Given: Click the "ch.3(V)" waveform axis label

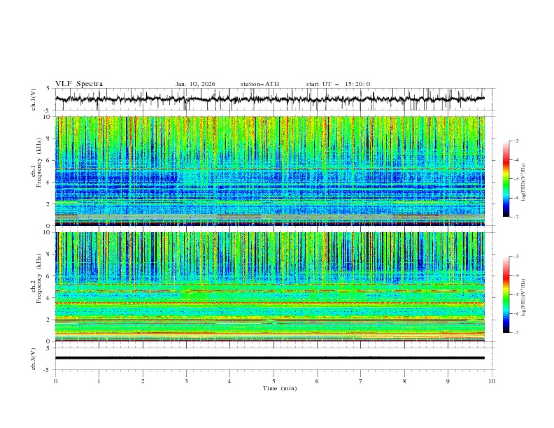Looking at the screenshot, I should coord(34,359).
